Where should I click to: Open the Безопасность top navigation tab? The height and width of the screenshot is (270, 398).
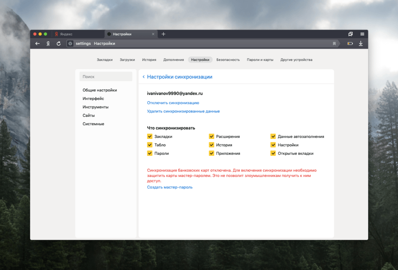[228, 60]
